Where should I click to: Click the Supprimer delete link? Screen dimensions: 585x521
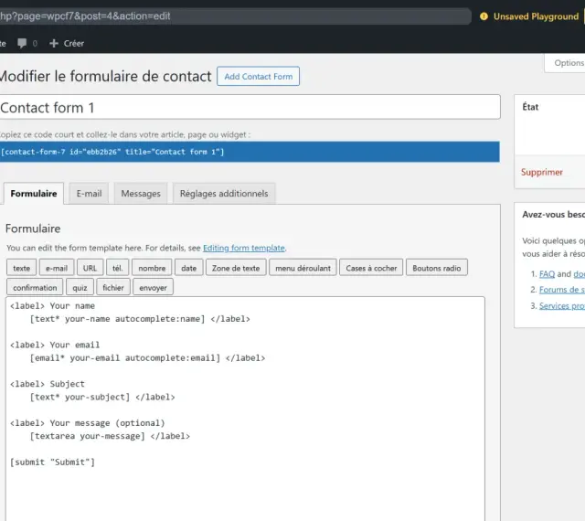542,172
